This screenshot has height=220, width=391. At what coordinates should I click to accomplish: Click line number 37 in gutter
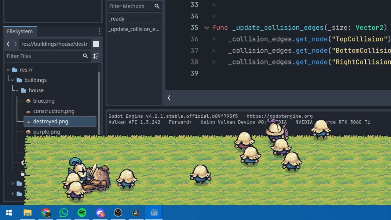pos(194,50)
